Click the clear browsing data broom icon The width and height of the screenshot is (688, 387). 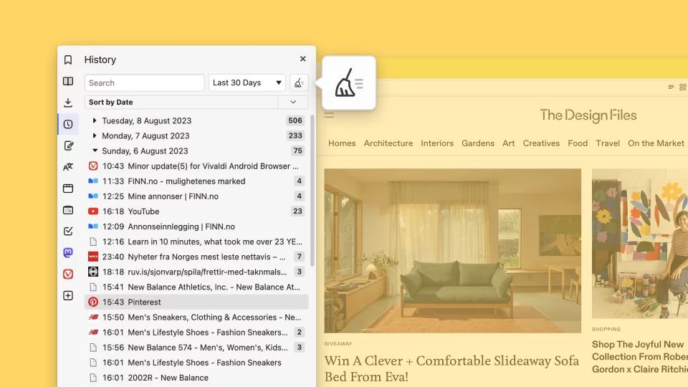click(x=299, y=83)
